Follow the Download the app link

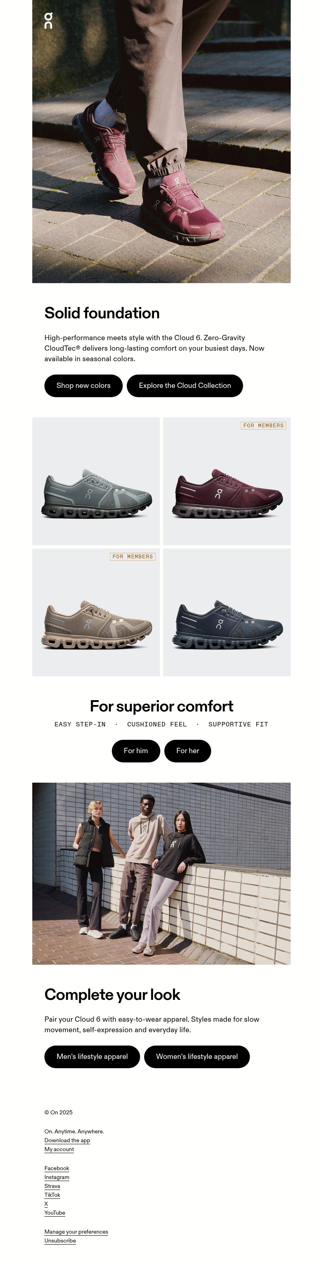(67, 1140)
